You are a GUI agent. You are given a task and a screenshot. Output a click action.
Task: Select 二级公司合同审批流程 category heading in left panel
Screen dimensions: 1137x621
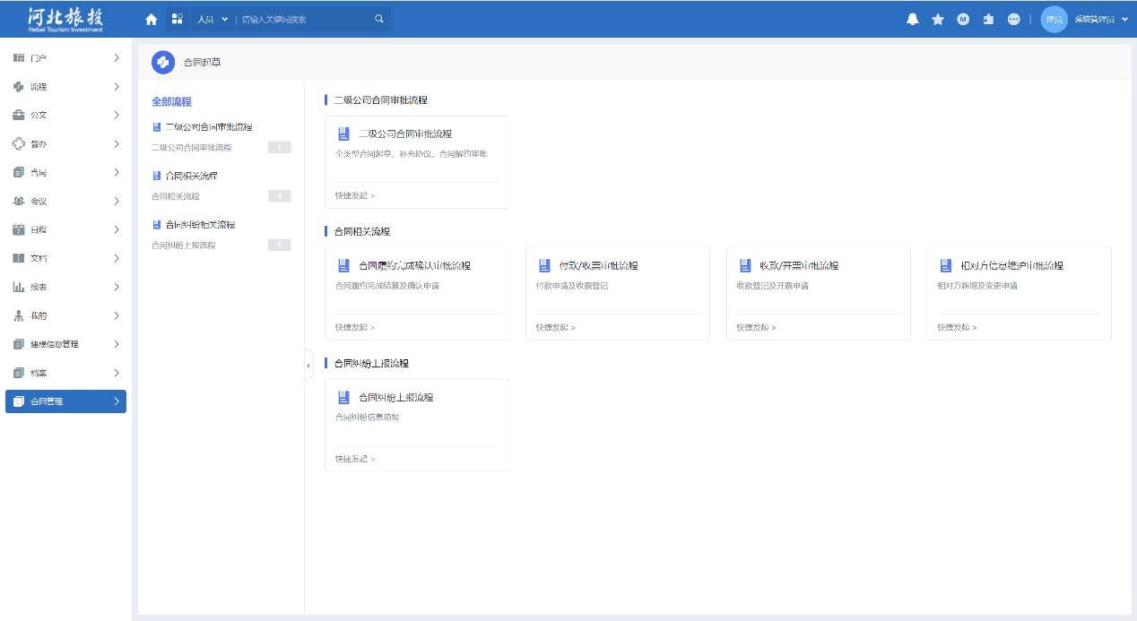click(209, 127)
